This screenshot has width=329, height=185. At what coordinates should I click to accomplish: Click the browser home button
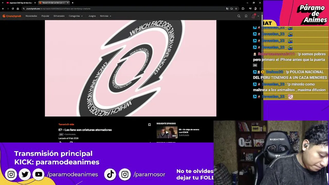pos(18,8)
